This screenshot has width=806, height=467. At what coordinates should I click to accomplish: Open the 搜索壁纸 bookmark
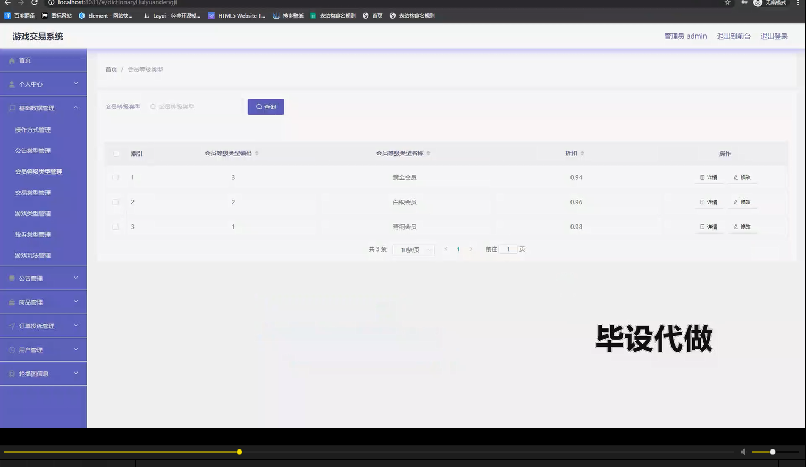[288, 16]
